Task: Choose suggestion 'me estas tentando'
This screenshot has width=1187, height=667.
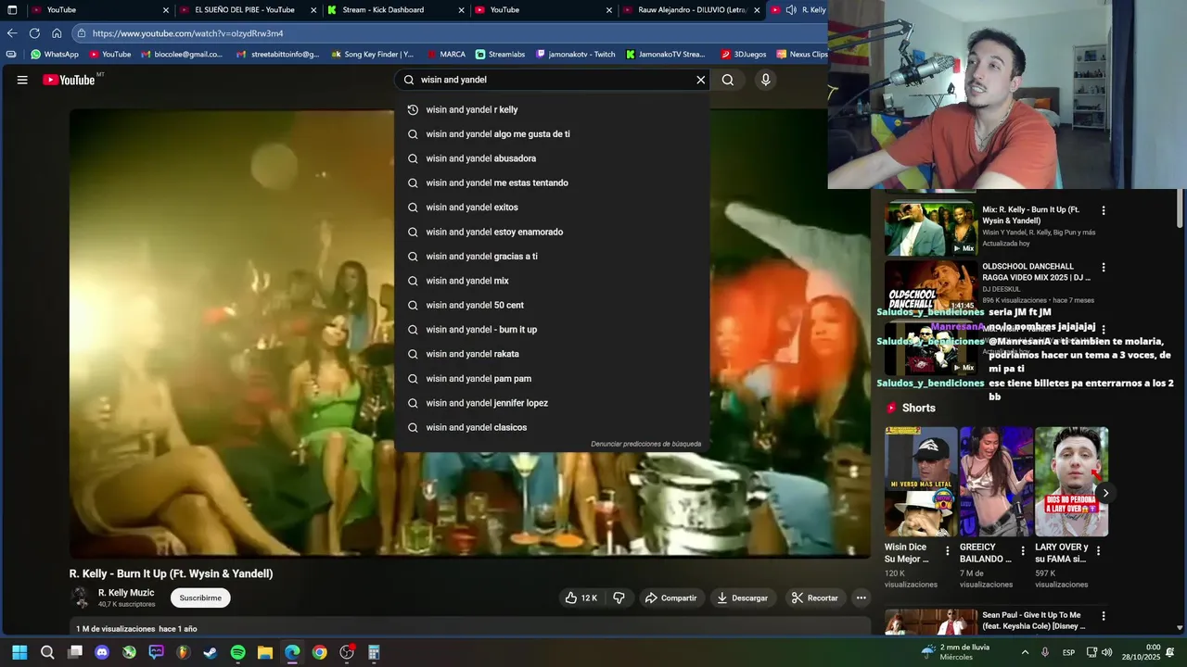Action: click(x=553, y=182)
